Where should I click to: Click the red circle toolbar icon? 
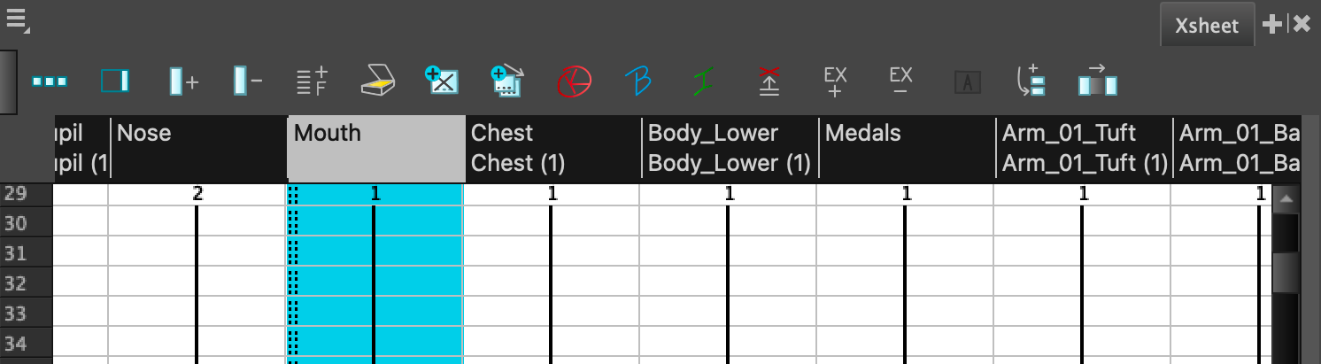click(573, 81)
